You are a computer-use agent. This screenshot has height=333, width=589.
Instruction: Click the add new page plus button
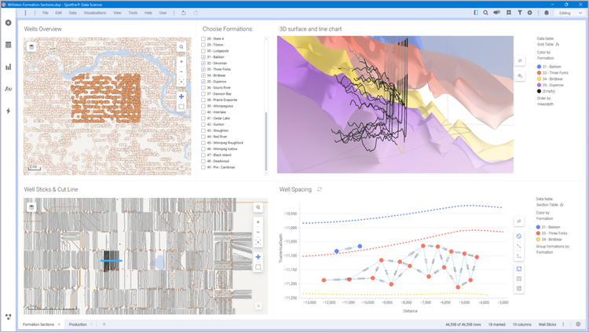click(104, 324)
